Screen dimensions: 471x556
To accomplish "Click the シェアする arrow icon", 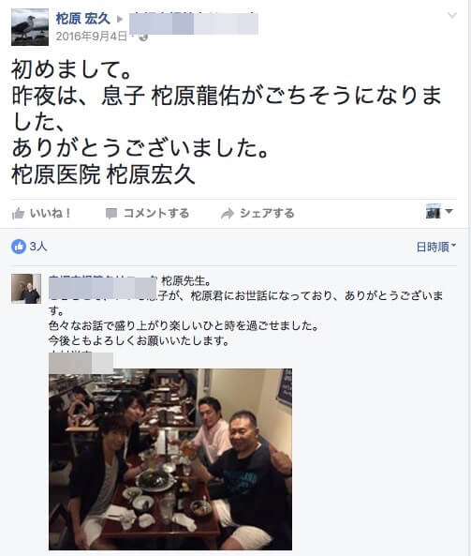I will [228, 214].
